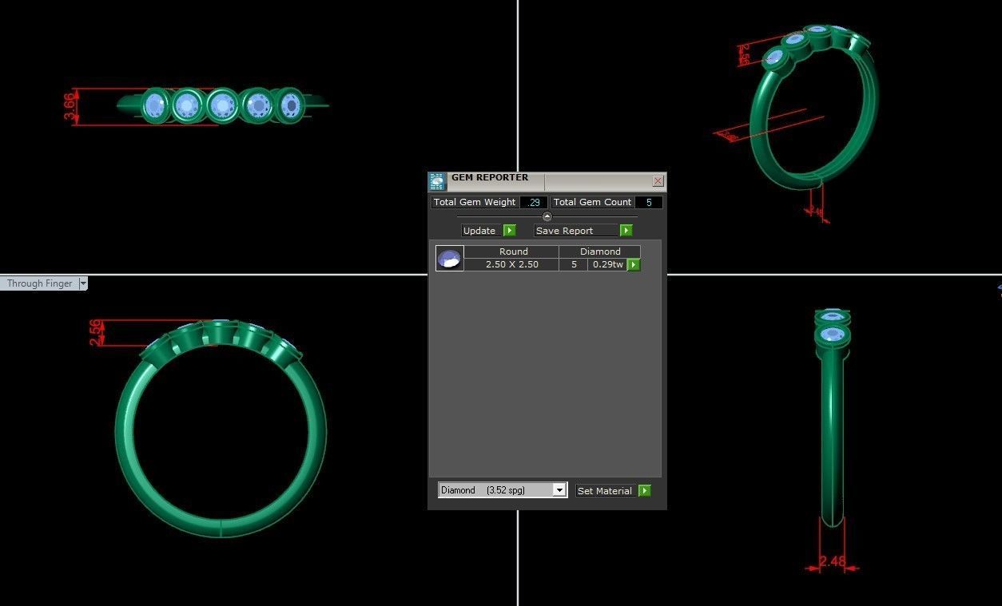Click the 2.50 X 2.50 size cell
This screenshot has height=606, width=1002.
[511, 264]
